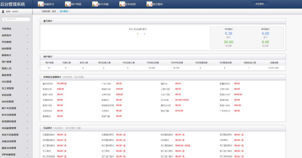
Task: Click the 发布消息 chart icon
Action: point(122,4)
